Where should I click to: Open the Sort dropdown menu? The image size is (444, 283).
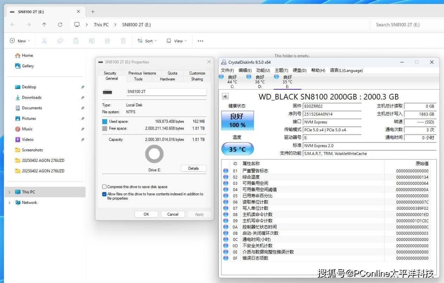(x=147, y=41)
